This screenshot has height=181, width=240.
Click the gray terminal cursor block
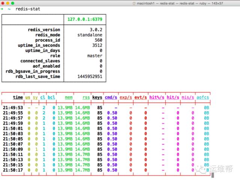213,175
